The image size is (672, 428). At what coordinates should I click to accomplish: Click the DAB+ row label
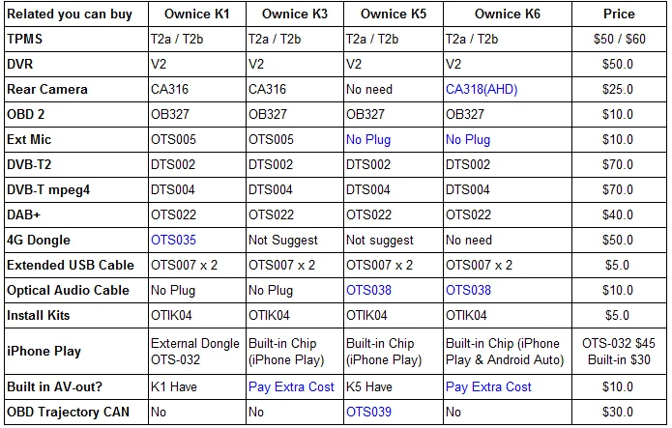point(23,214)
